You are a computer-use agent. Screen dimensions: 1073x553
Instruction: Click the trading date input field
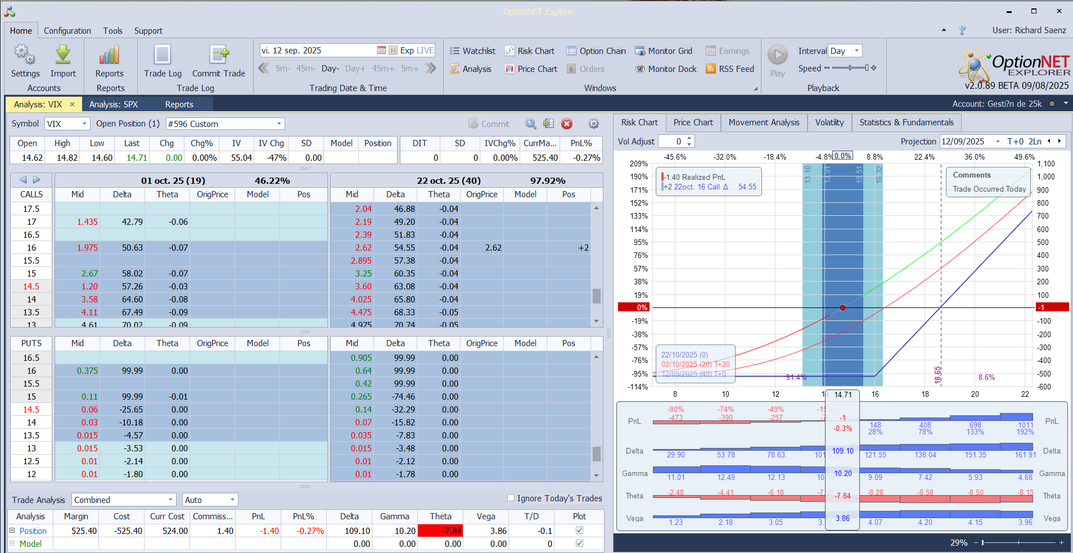[318, 50]
